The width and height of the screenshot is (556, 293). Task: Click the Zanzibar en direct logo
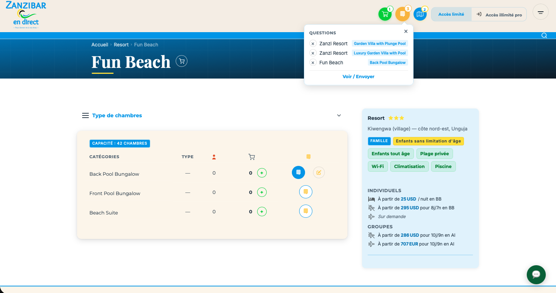coord(26,15)
